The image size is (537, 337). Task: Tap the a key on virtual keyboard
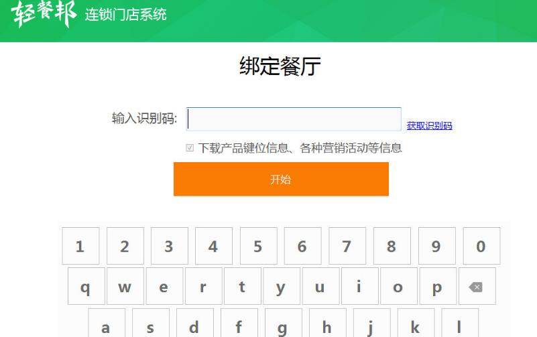105,325
